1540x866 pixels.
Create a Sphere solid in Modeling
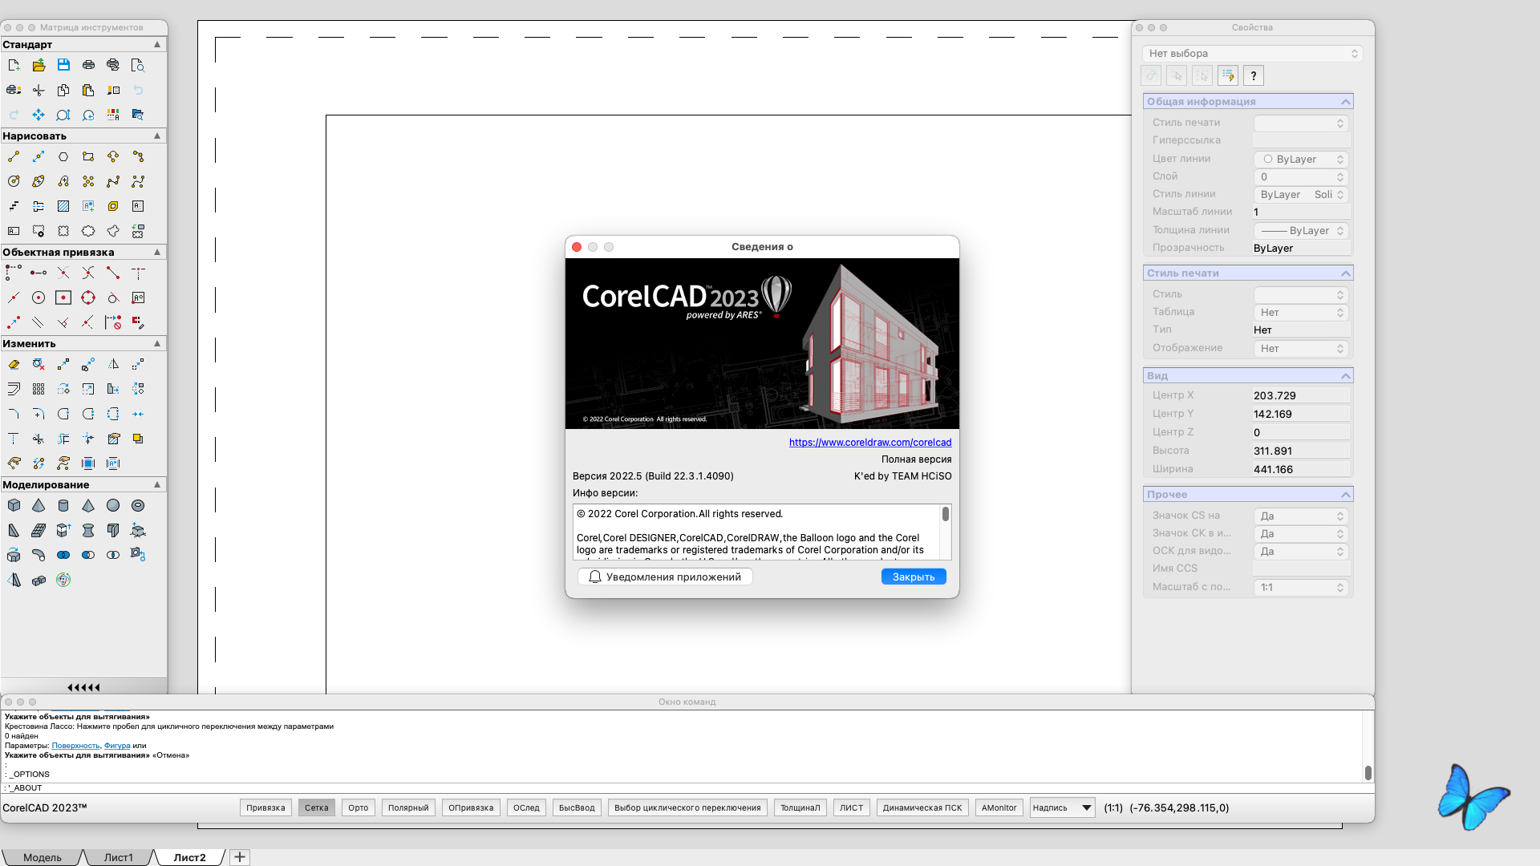pyautogui.click(x=113, y=505)
